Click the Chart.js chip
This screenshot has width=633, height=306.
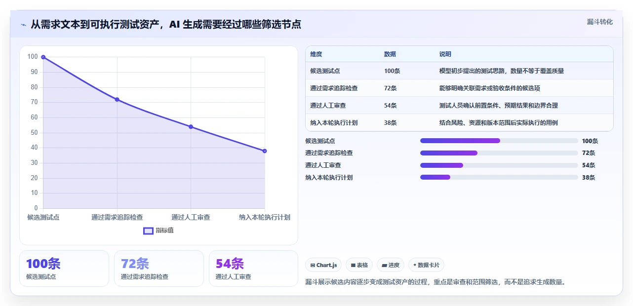[323, 265]
